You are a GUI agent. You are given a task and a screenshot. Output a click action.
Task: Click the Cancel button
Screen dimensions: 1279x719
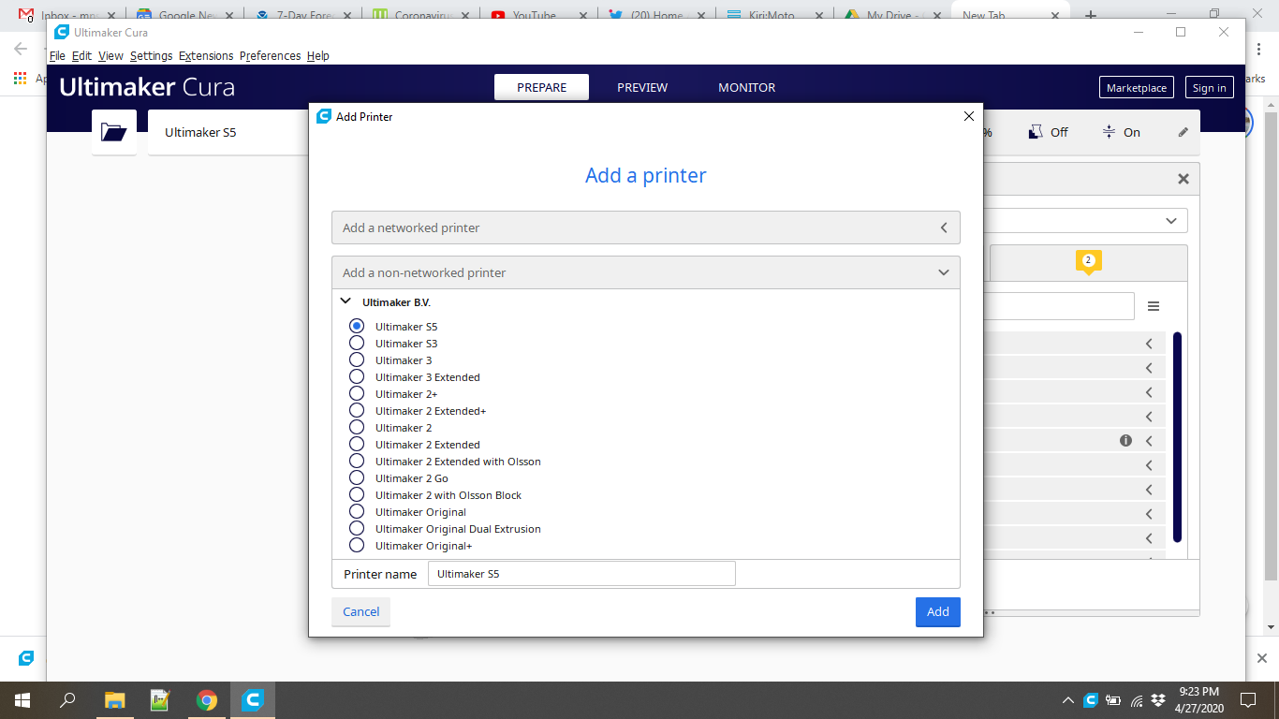click(x=360, y=611)
